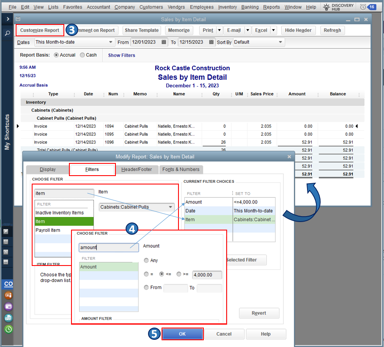
Task: Open calendar picker beside From date
Action: 164,42
